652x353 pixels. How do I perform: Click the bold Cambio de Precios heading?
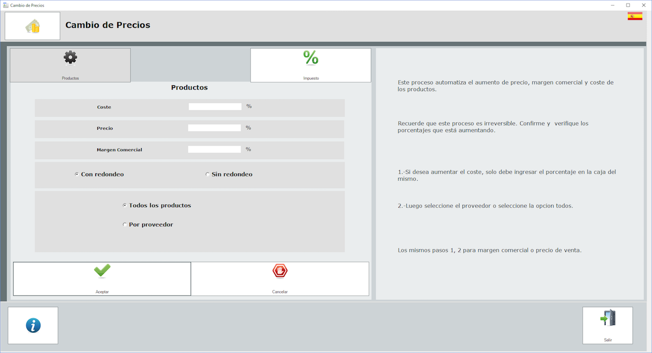tap(108, 25)
